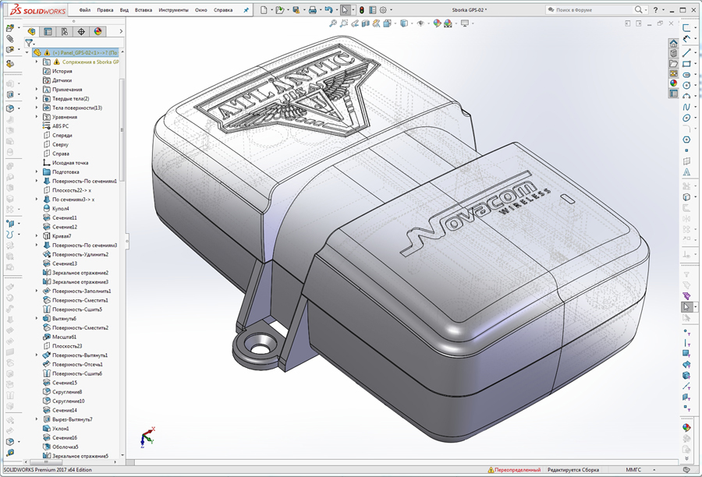Screen dimensions: 702x477
Task: Click the Переопределен warning in the status bar
Action: tap(517, 469)
